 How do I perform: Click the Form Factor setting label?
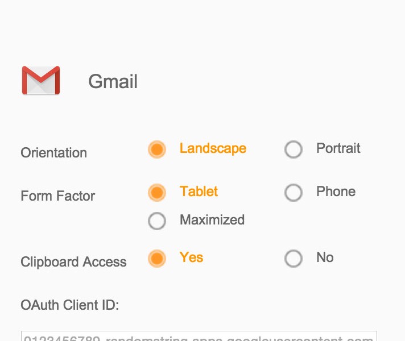tap(58, 197)
